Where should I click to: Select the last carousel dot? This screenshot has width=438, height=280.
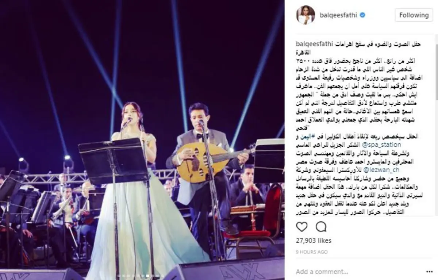click(x=162, y=276)
